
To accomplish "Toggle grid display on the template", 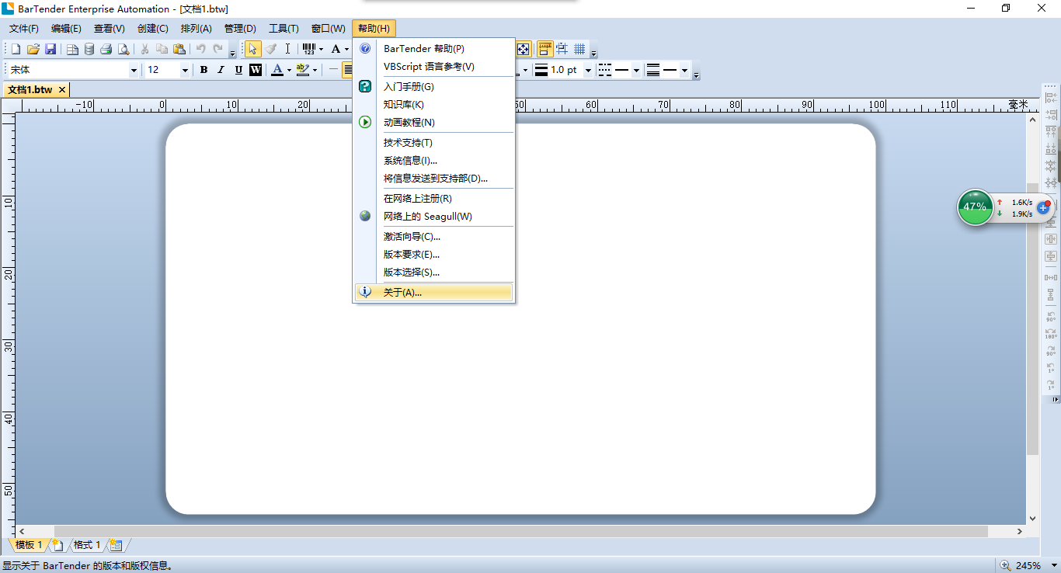I will click(x=579, y=50).
